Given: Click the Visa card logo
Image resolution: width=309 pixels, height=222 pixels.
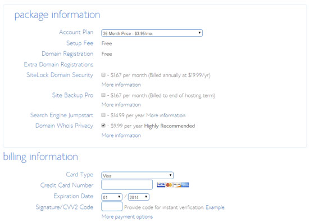Looking at the screenshot, I should pyautogui.click(x=161, y=185).
